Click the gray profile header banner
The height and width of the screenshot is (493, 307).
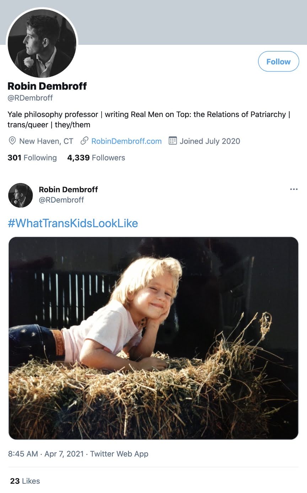[x=192, y=21]
